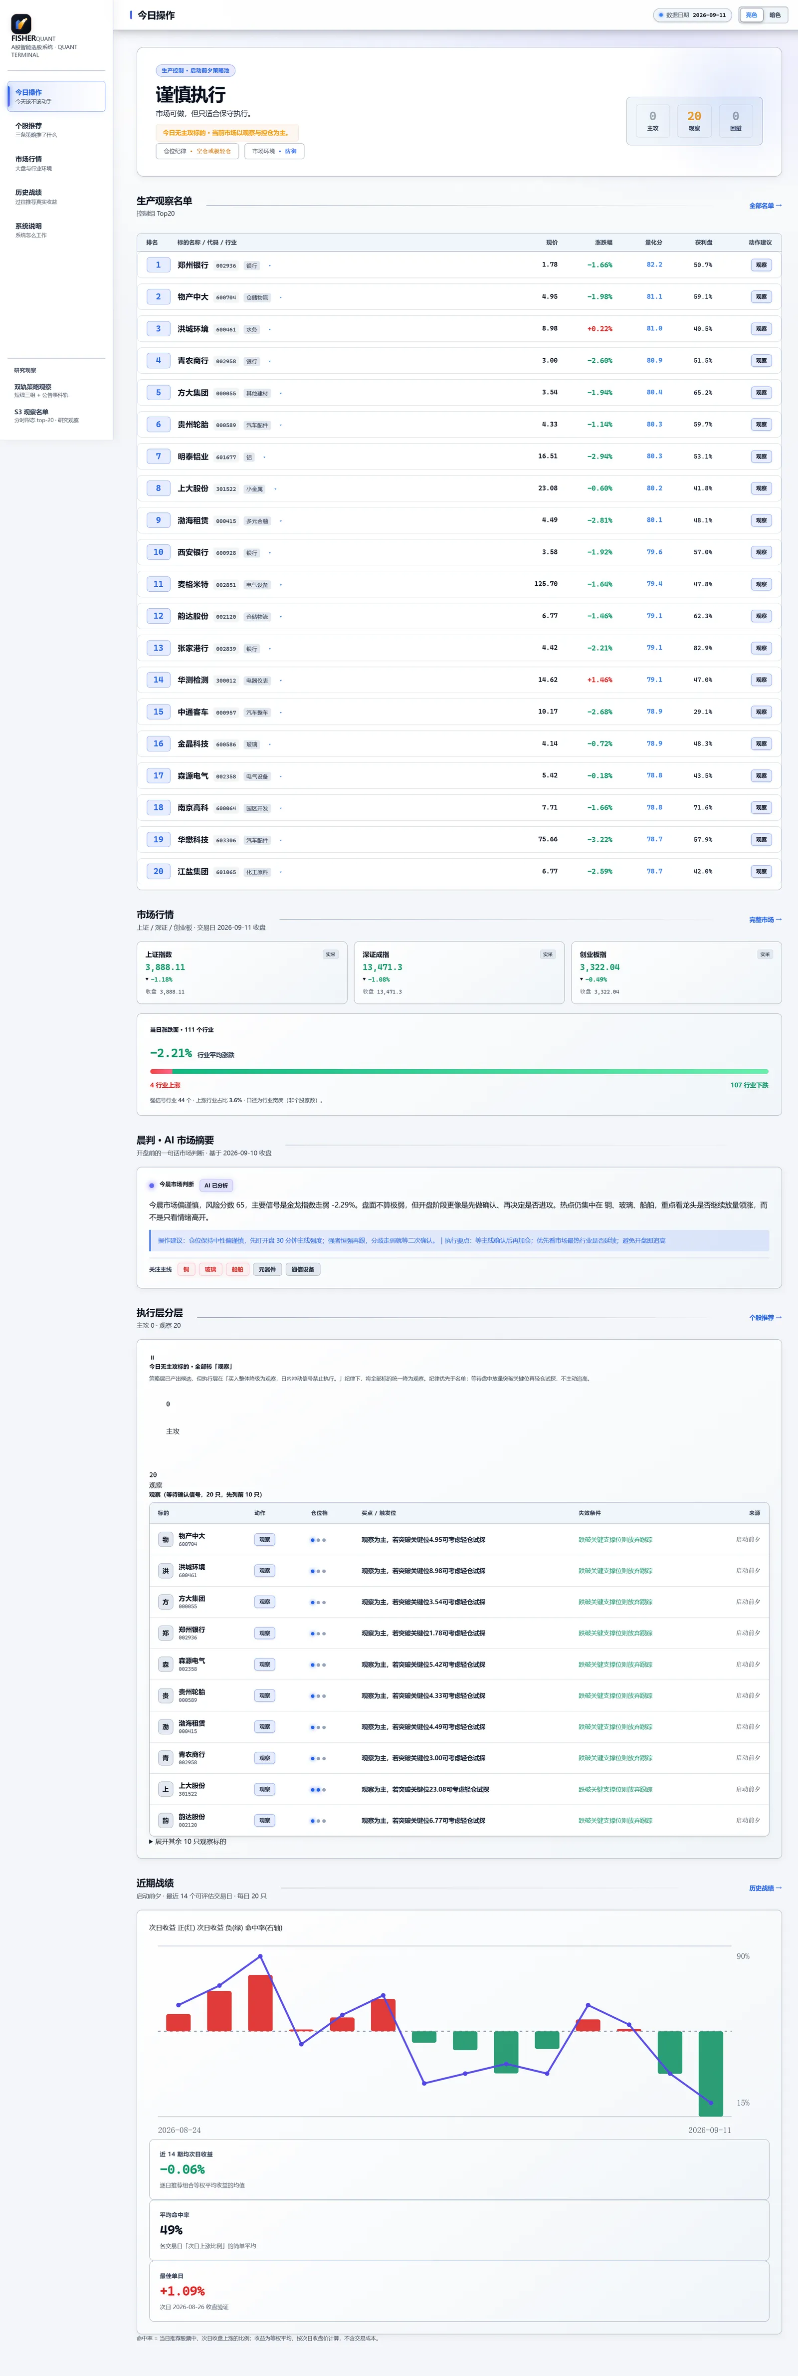Follow the 完整市场 link

tap(765, 920)
